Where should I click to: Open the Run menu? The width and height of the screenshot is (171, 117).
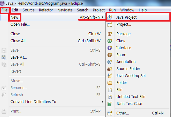(x=112, y=10)
